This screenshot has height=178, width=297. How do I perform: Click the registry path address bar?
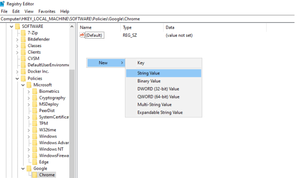[148, 19]
